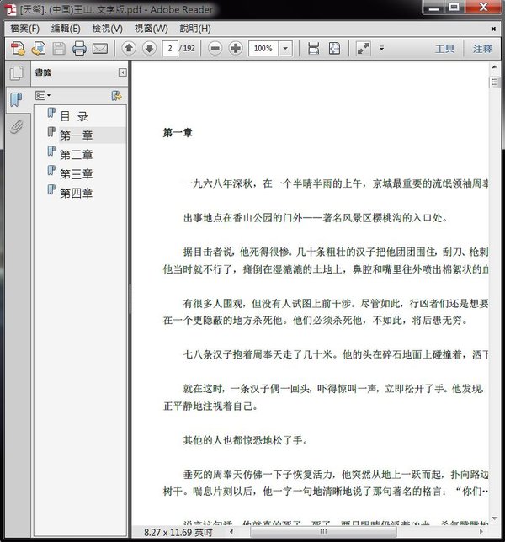Click the bookmark icon beside 第二章
The width and height of the screenshot is (505, 542).
click(51, 151)
